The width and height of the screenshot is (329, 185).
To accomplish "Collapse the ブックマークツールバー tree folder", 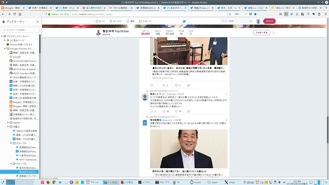I will (x=2, y=36).
